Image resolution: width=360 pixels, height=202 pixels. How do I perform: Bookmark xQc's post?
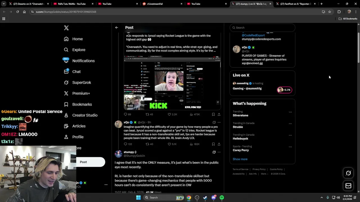click(213, 144)
